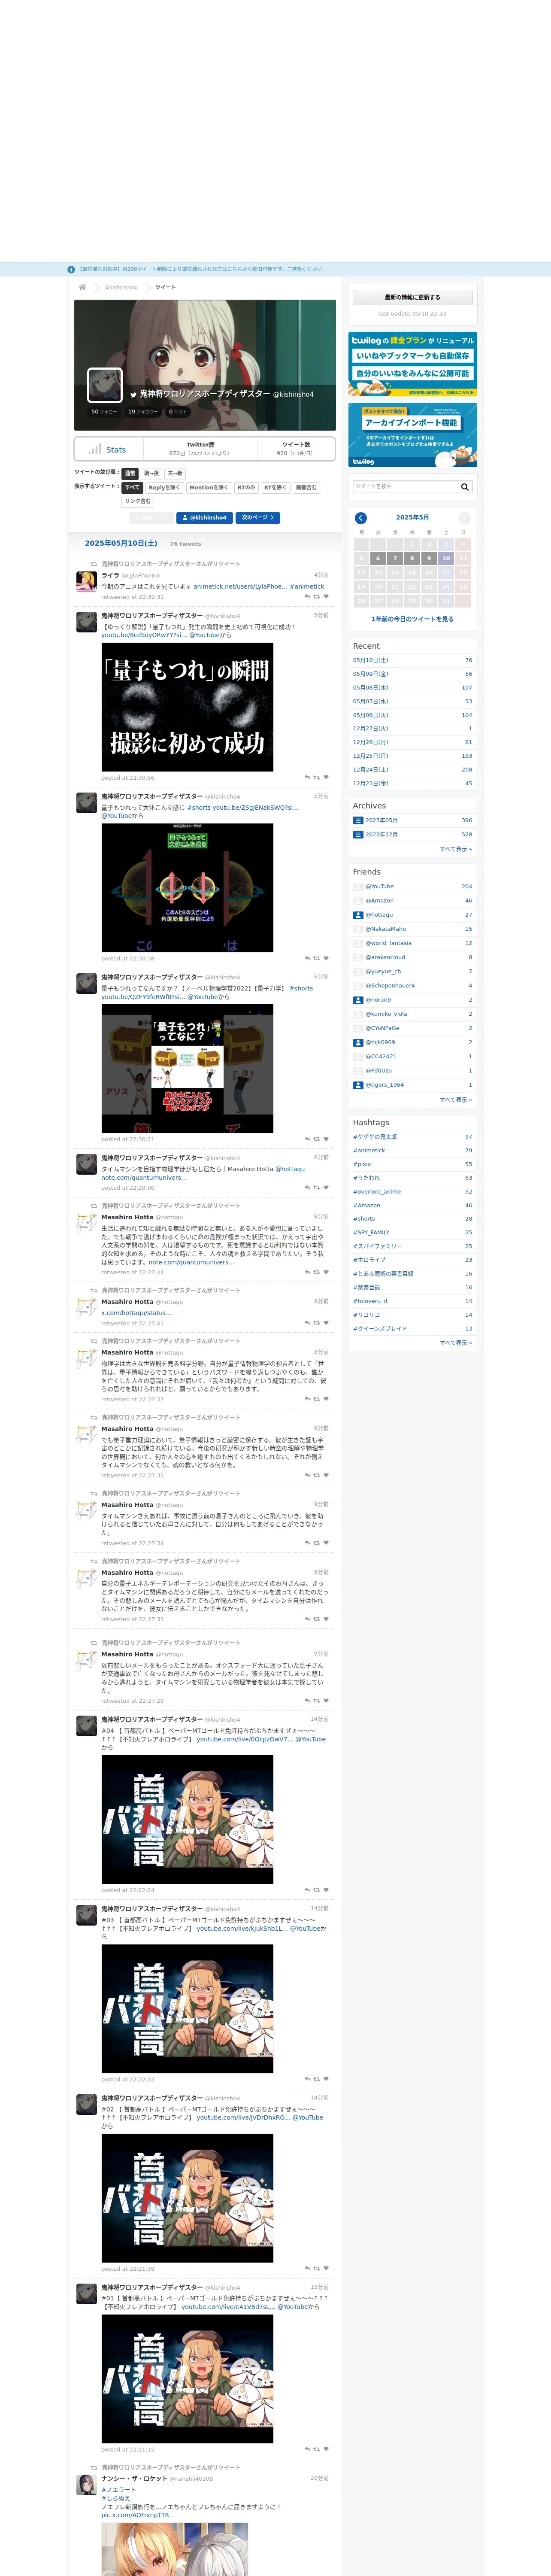
Task: Expand Archives すべて表示 link
Action: (x=456, y=848)
